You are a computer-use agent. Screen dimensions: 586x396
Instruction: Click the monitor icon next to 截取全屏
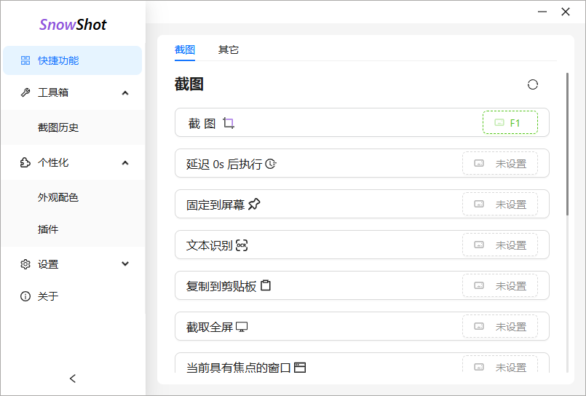click(x=242, y=327)
